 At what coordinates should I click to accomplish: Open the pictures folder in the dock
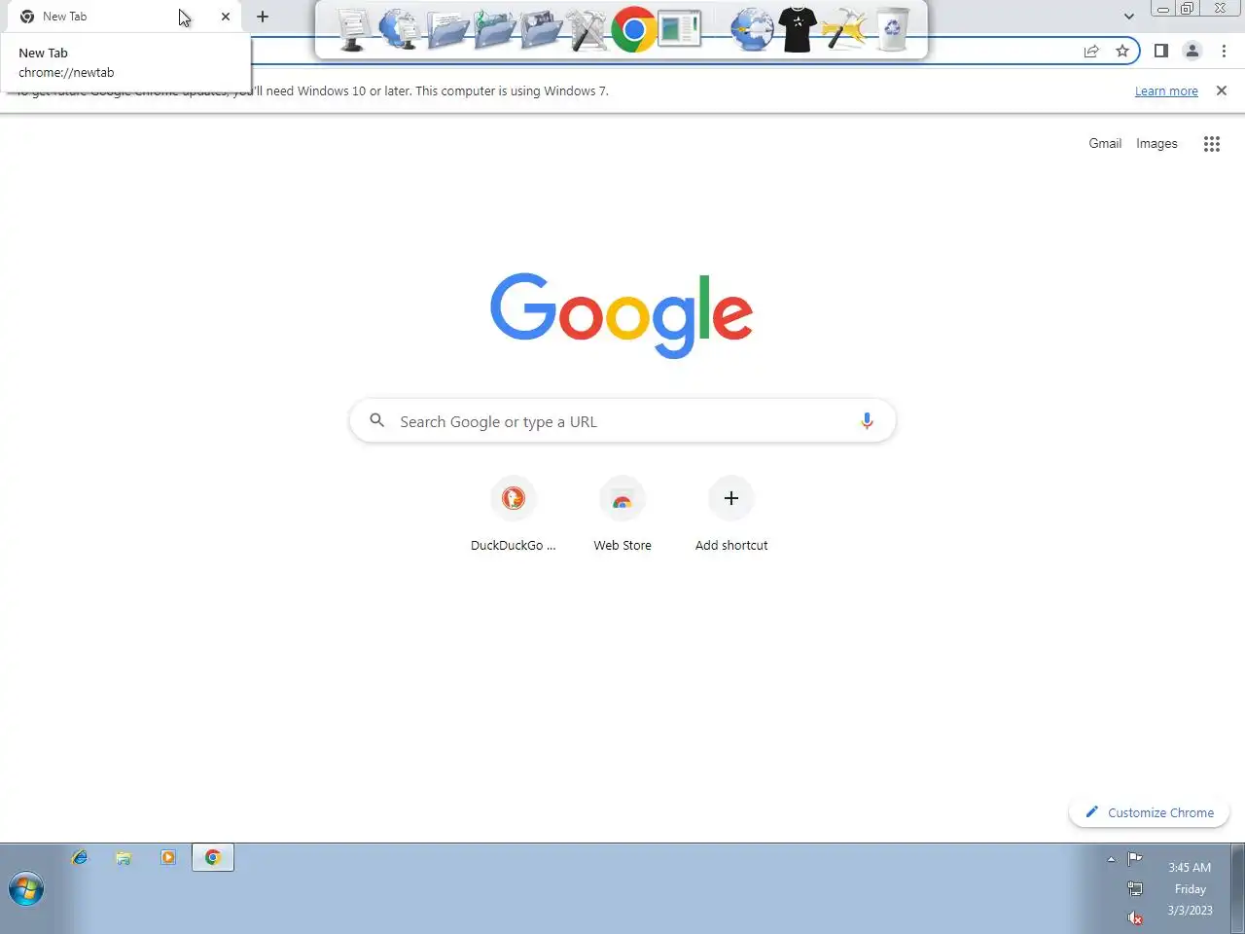[541, 29]
